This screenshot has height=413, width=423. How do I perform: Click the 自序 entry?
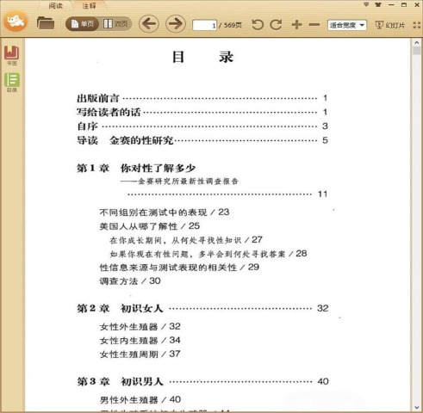(x=202, y=126)
